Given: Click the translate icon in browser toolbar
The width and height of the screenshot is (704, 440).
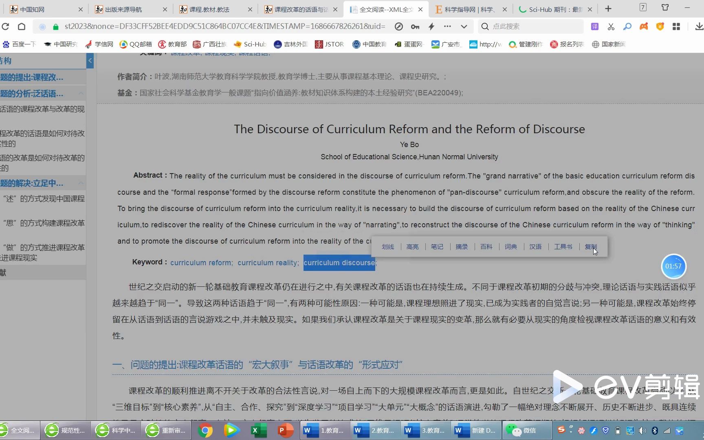Looking at the screenshot, I should [594, 26].
